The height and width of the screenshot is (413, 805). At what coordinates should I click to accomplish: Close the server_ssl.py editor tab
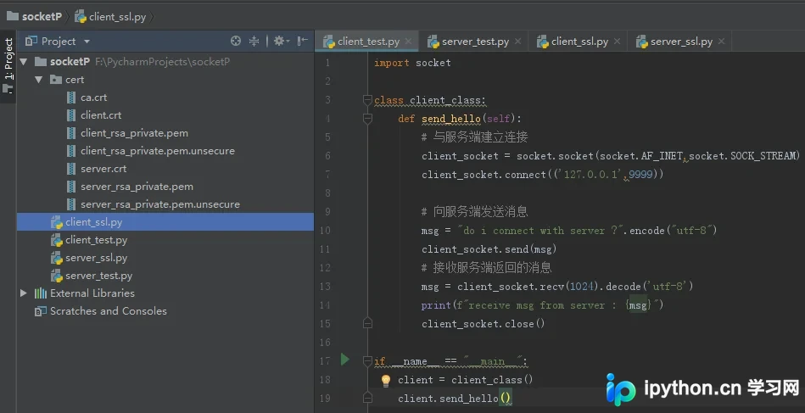point(721,42)
